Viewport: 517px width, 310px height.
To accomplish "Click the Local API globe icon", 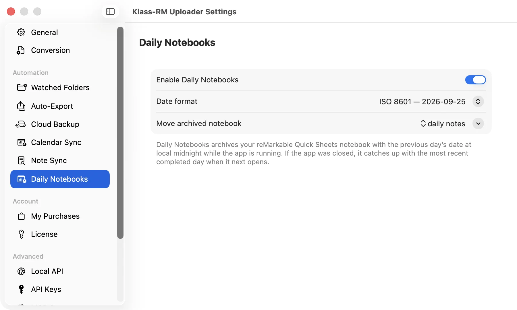I will (21, 271).
